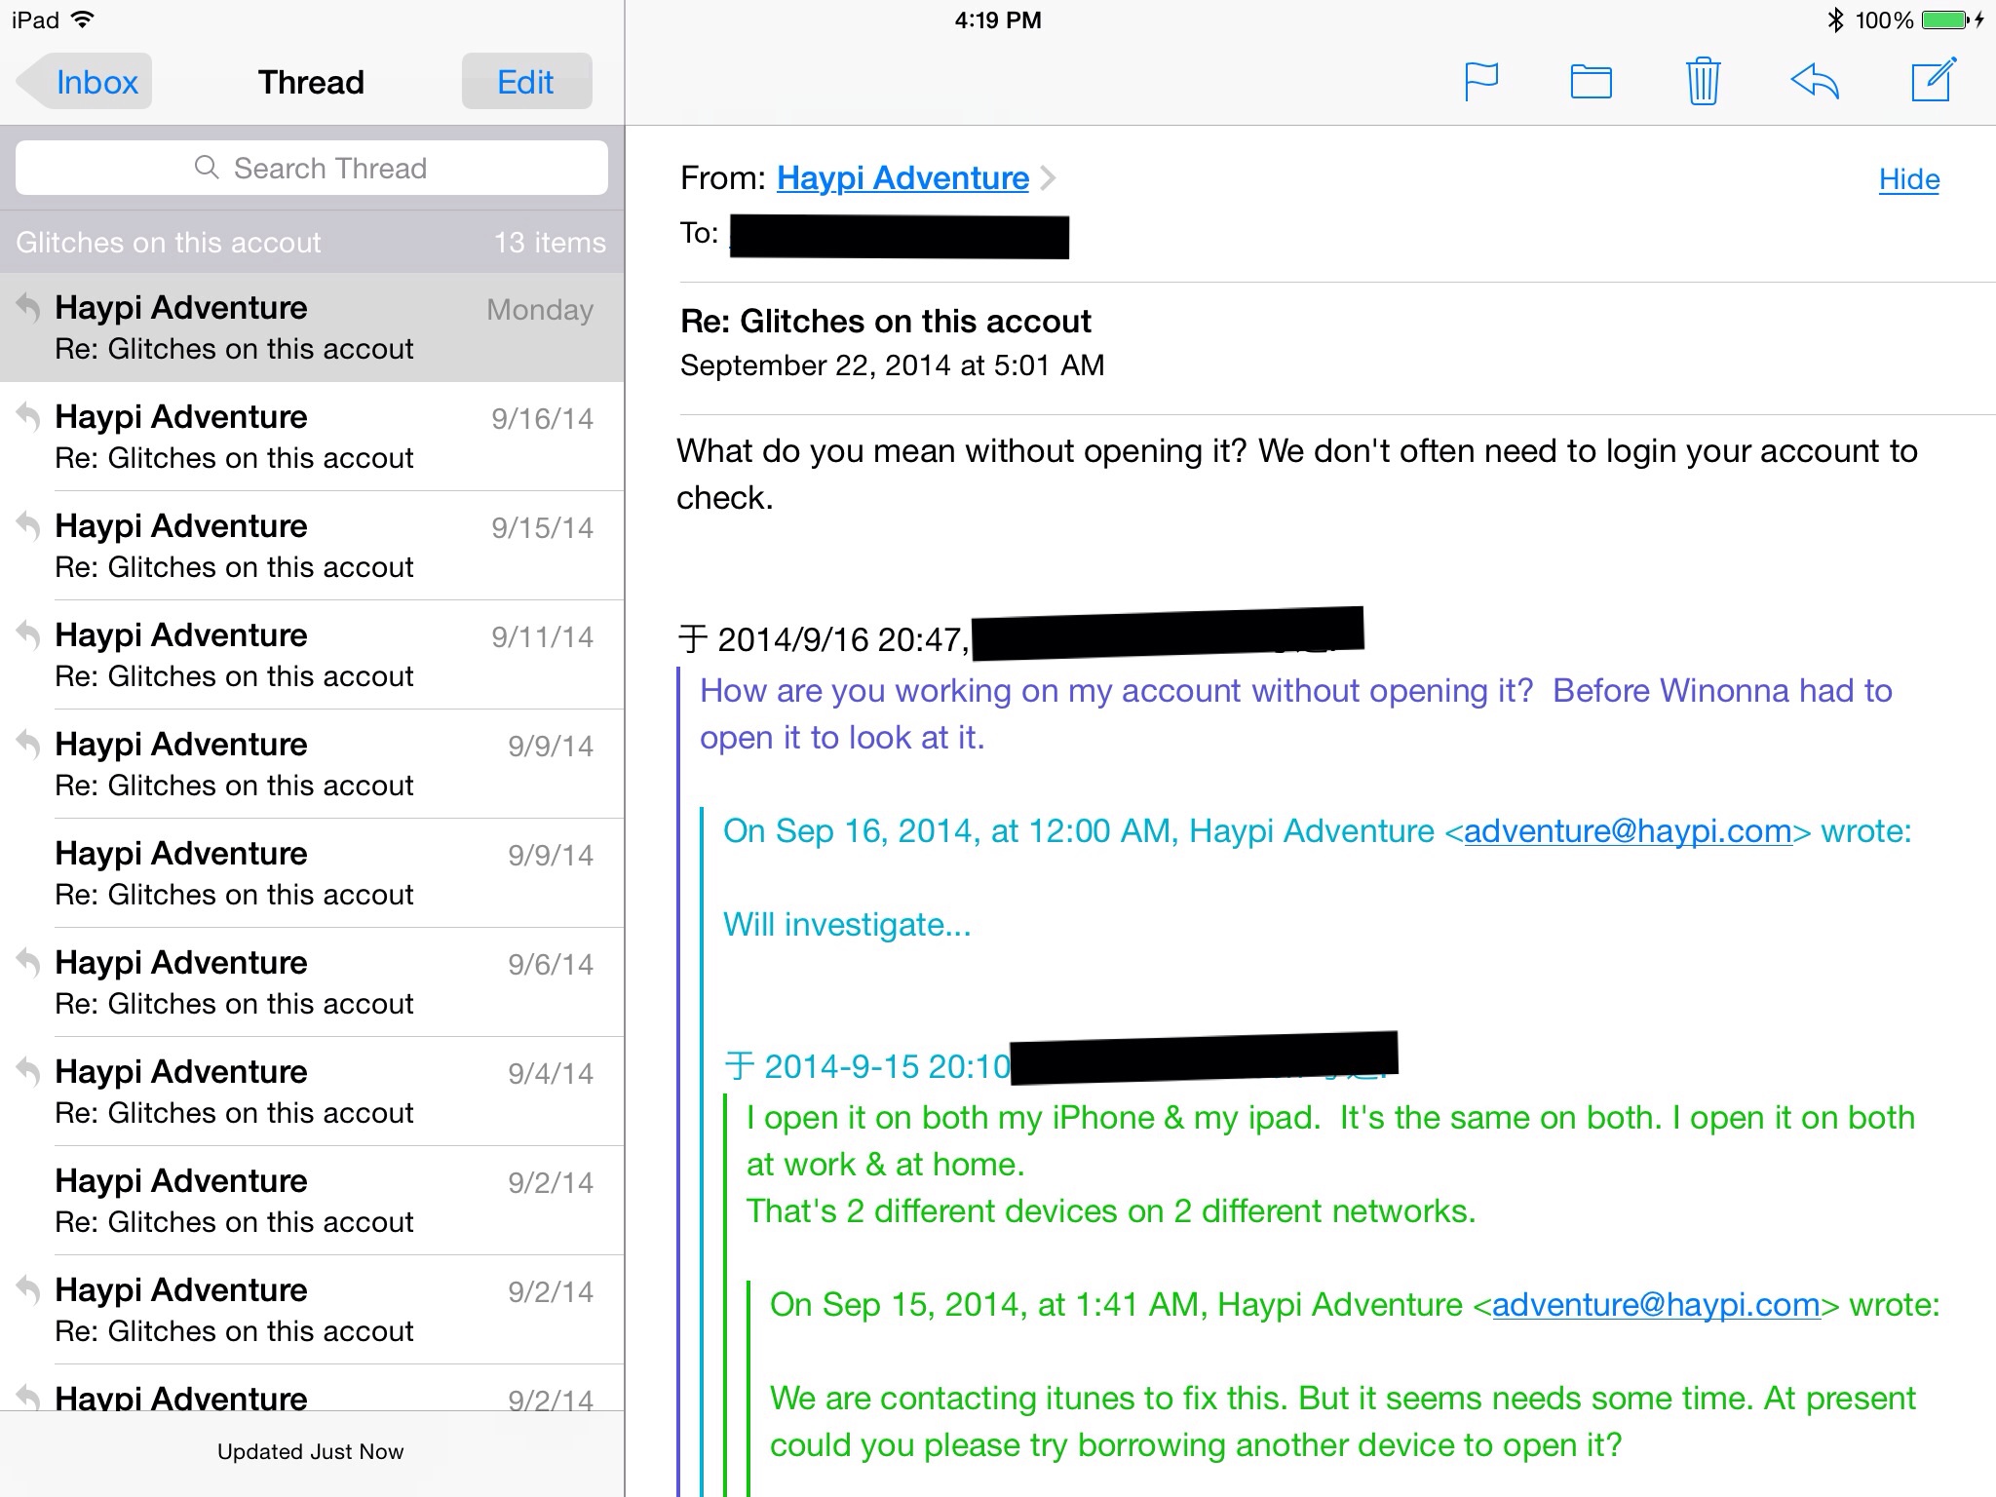This screenshot has width=1996, height=1497.
Task: Tap the Bluetooth status icon
Action: (1835, 19)
